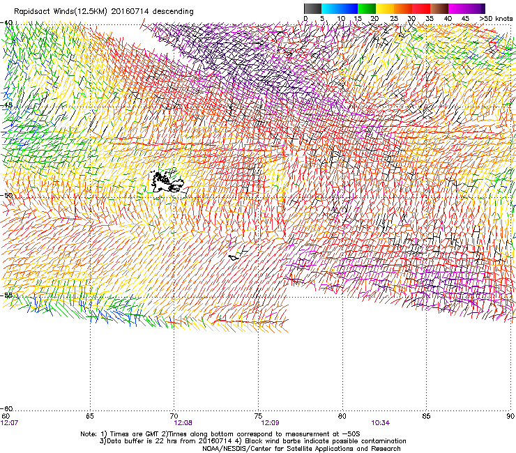Click the purple time stamp '10:34'
This screenshot has height=453, width=516.
point(381,423)
